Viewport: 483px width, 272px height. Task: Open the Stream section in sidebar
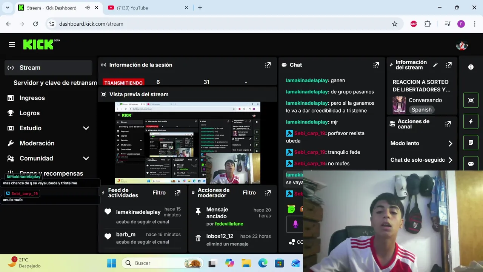48,68
